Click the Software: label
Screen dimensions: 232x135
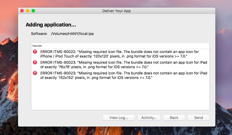[39, 34]
